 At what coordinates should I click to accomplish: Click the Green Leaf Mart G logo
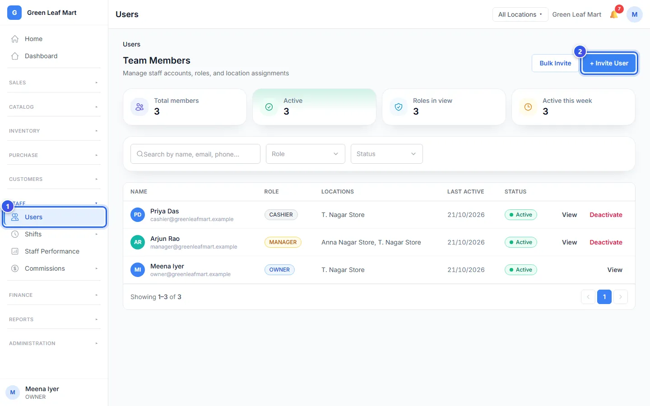pyautogui.click(x=14, y=13)
